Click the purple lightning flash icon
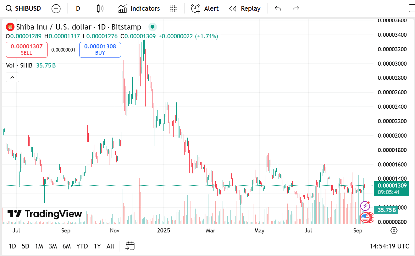Viewport: 415px width, 256px height. pyautogui.click(x=365, y=206)
